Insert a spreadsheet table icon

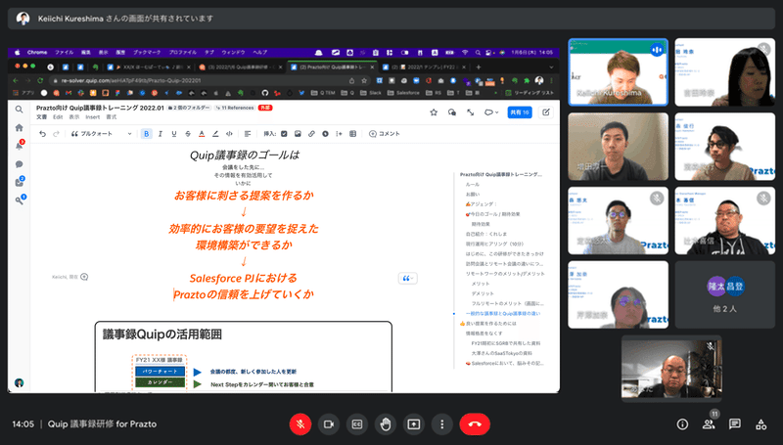[353, 134]
